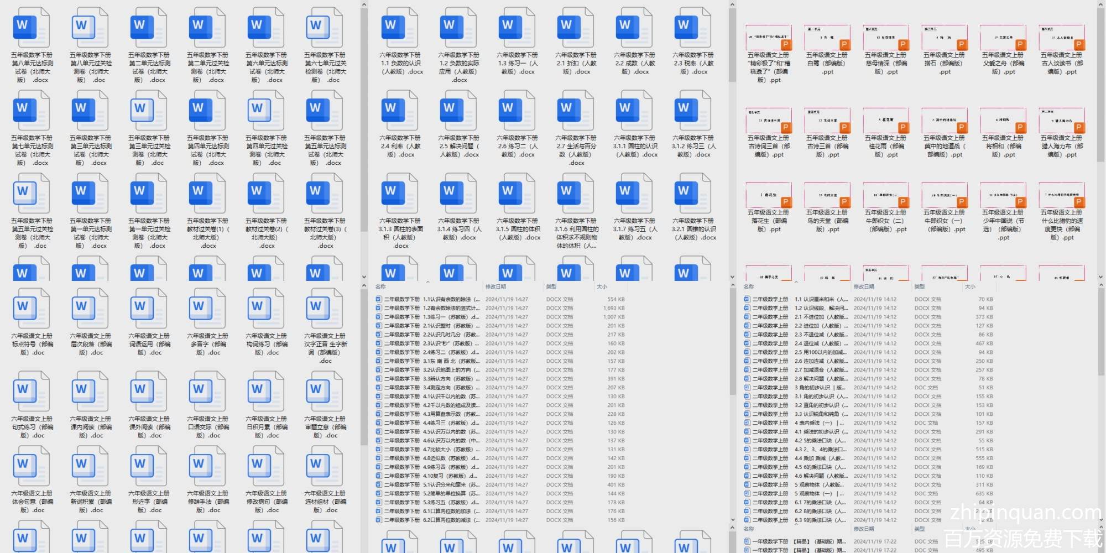This screenshot has width=1106, height=553.
Task: Open 六年级数学下册 2.3 税率 Word document
Action: click(693, 28)
